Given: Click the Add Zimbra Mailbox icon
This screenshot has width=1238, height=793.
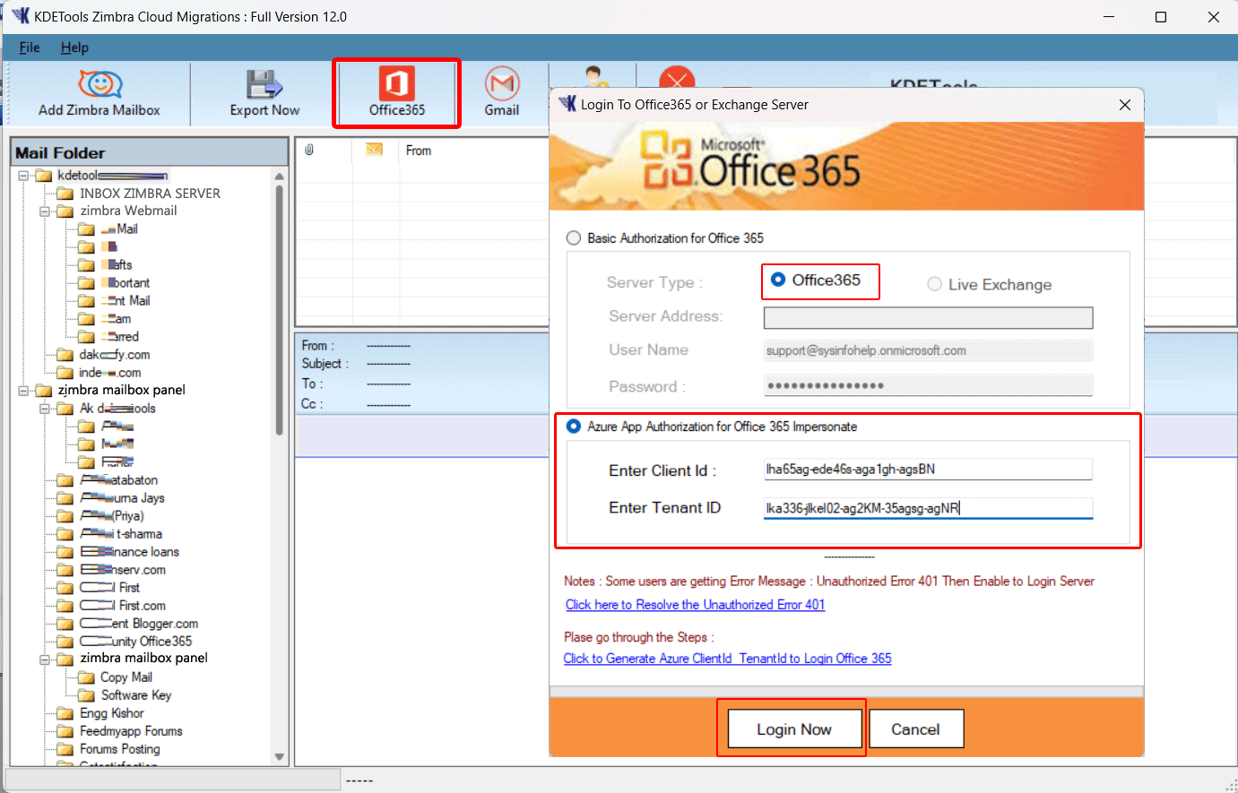Looking at the screenshot, I should [x=100, y=85].
